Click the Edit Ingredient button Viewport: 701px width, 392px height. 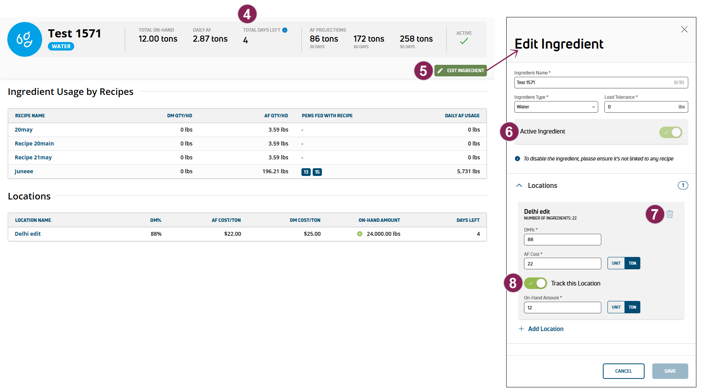click(461, 71)
